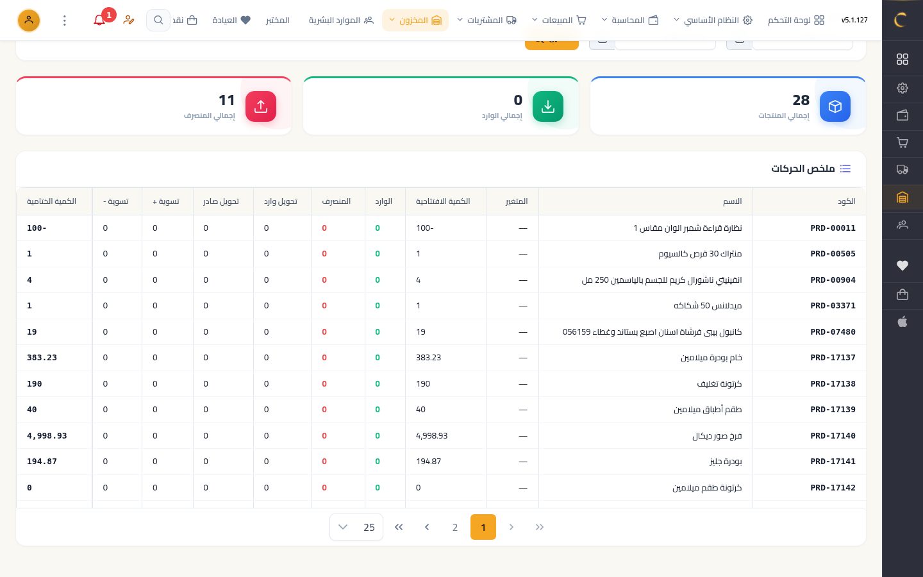Viewport: 923px width, 577px height.
Task: Click the Apple logo icon in sidebar
Action: coord(902,322)
